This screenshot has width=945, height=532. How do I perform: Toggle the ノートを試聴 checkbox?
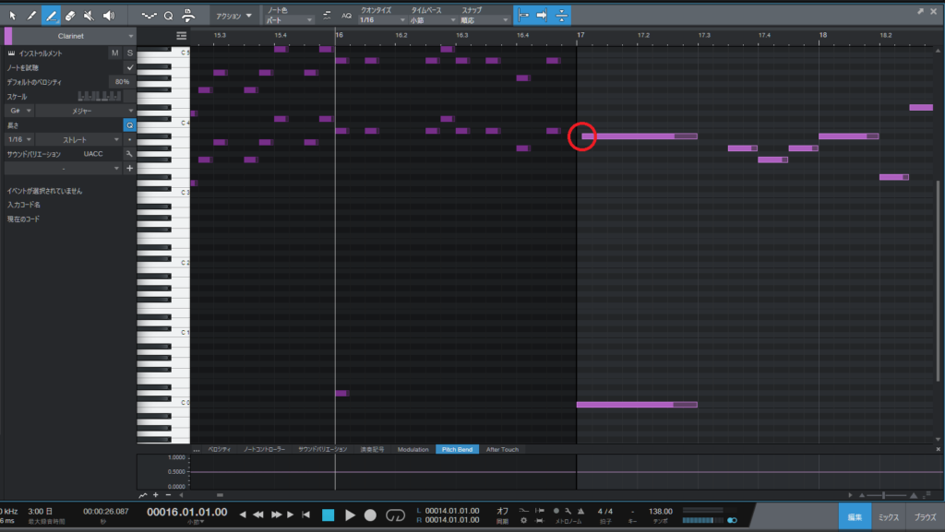click(129, 67)
